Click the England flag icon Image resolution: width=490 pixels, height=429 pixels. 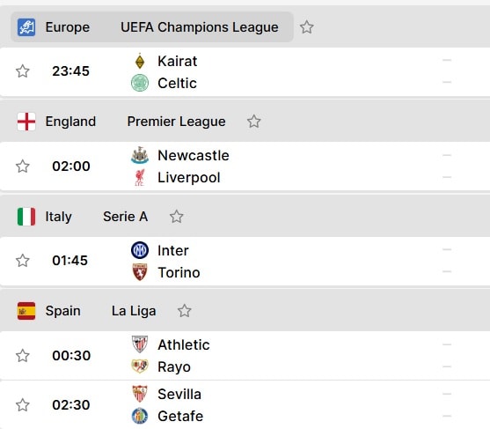tap(26, 122)
